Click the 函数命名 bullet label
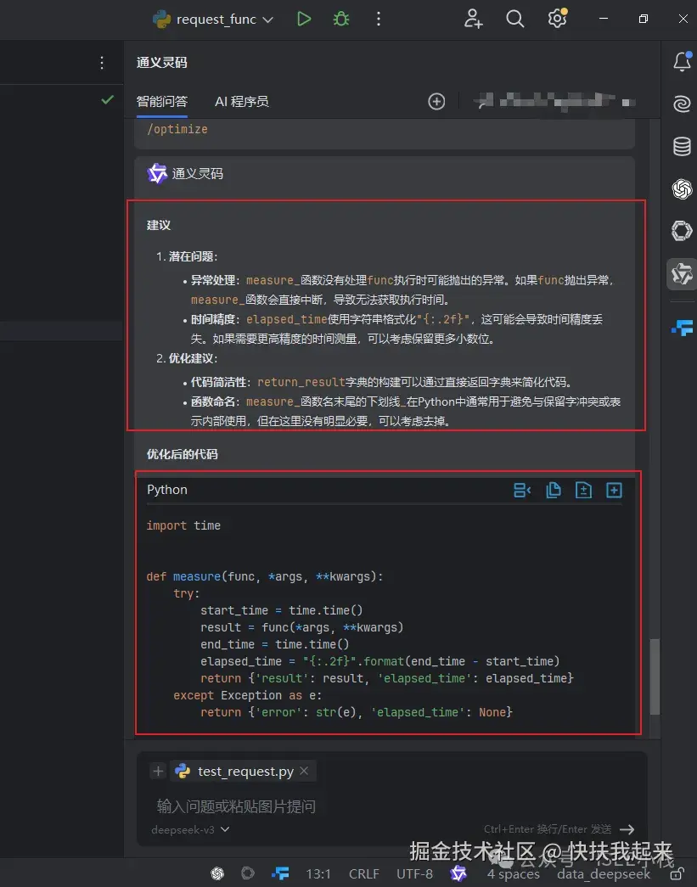Screen dimensions: 697x887 tap(213, 401)
